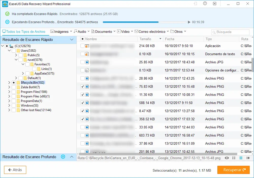This screenshot has width=254, height=178.
Task: Go back with the Atrás button
Action: (15, 170)
